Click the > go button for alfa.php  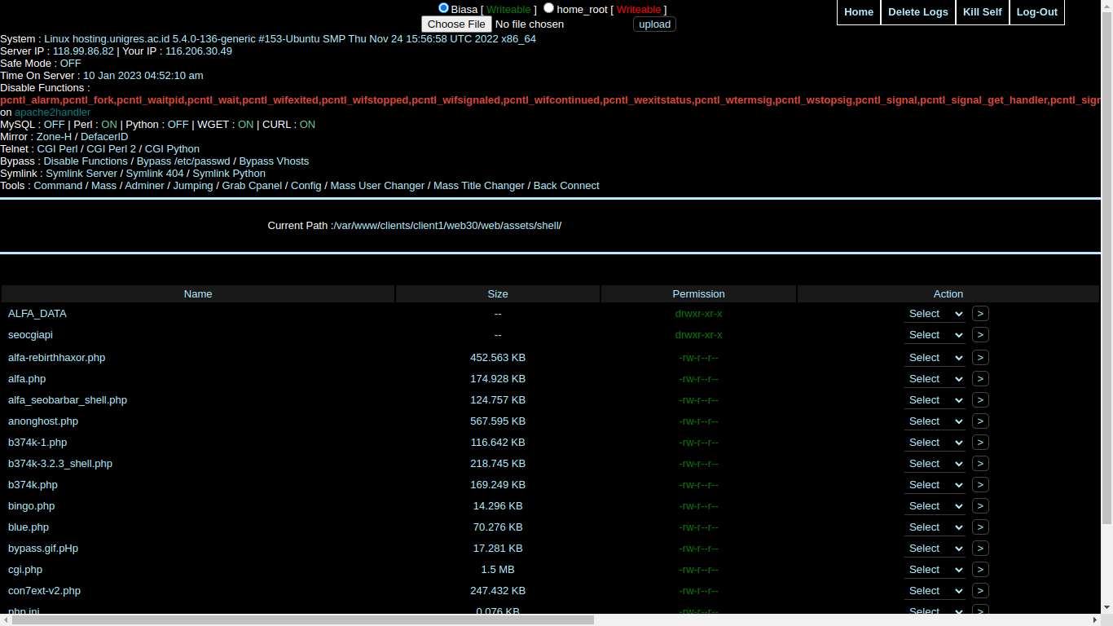[x=980, y=379]
